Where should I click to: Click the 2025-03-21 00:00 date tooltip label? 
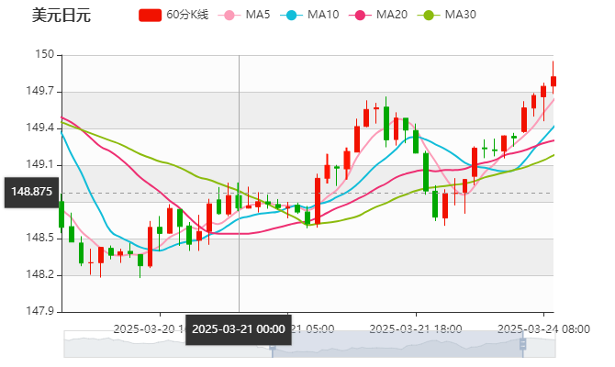coord(238,328)
